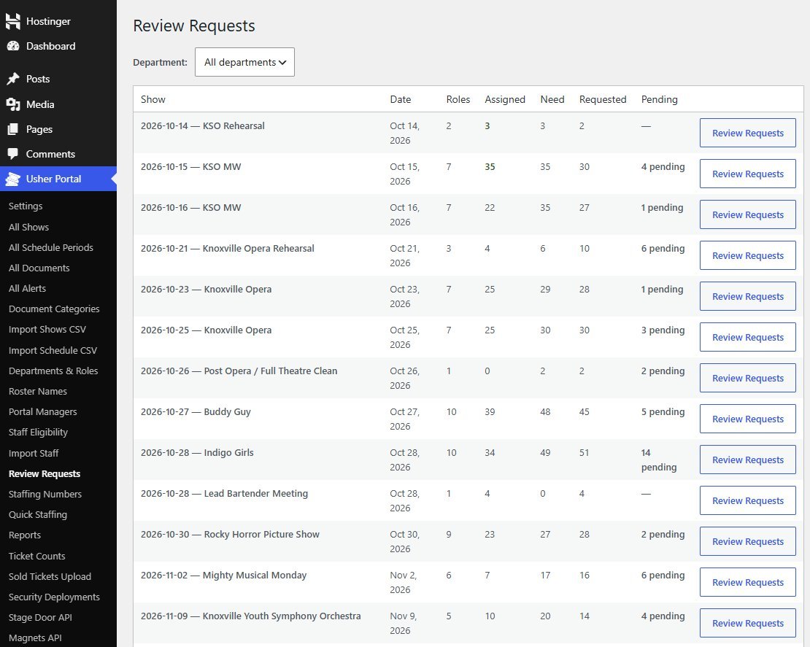Open Departments & Roles page
The image size is (810, 647).
(53, 371)
